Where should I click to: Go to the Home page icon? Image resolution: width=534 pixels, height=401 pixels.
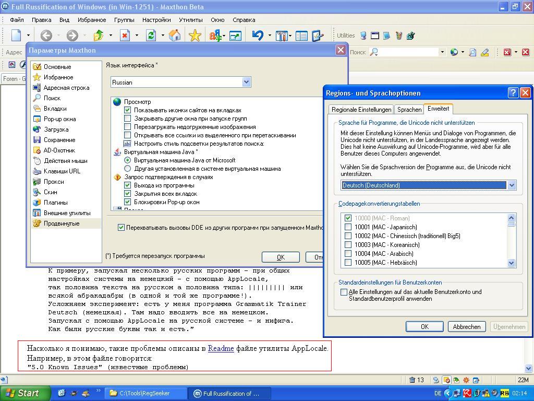175,35
